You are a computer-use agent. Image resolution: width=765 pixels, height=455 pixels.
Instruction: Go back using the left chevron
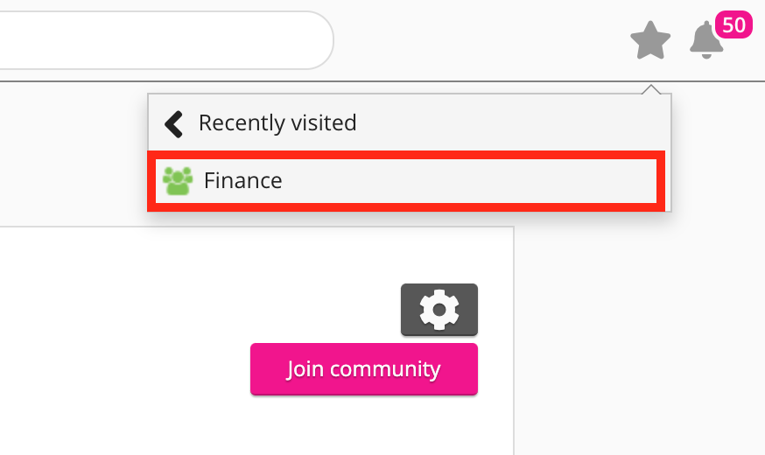(x=174, y=123)
